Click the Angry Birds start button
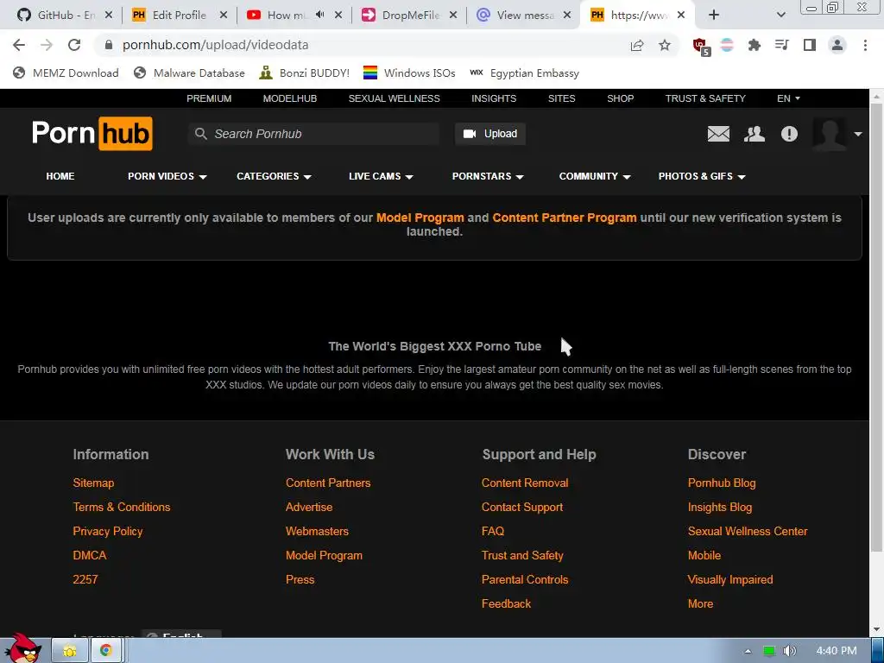 pyautogui.click(x=22, y=648)
